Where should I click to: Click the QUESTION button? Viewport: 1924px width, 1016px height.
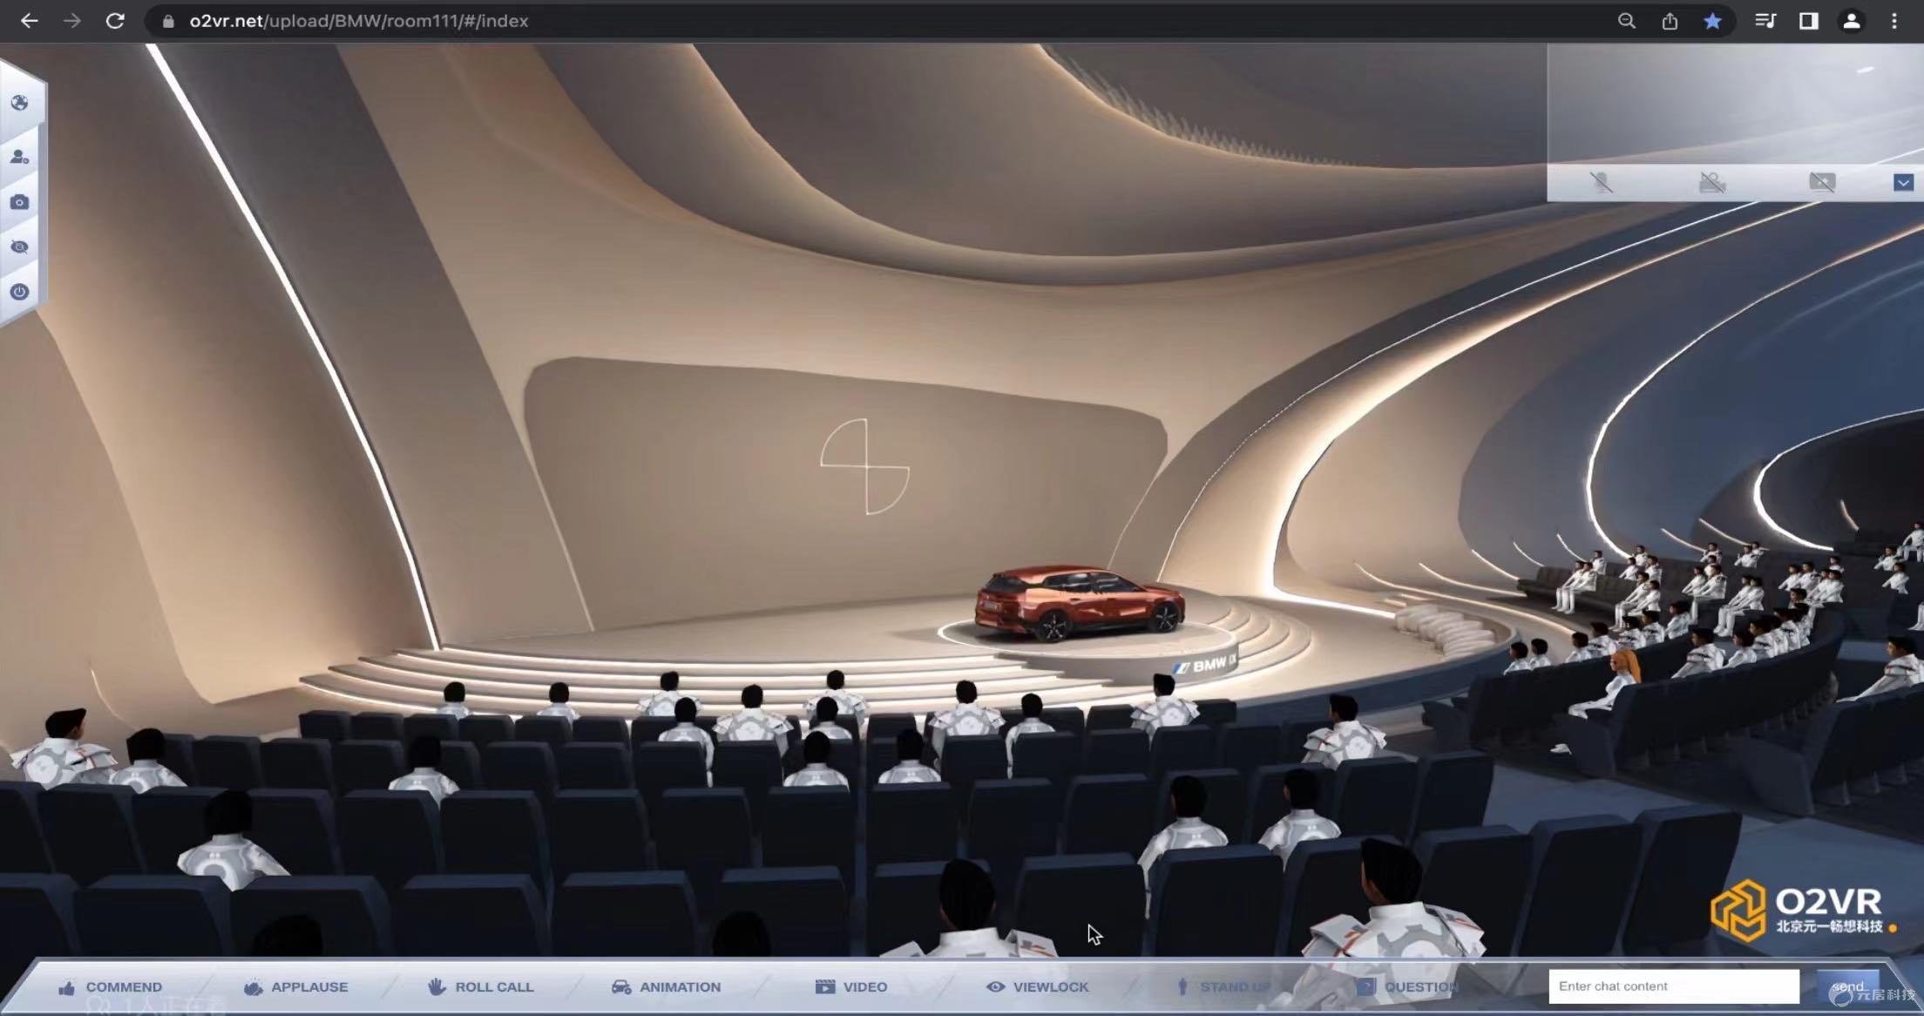(x=1408, y=986)
